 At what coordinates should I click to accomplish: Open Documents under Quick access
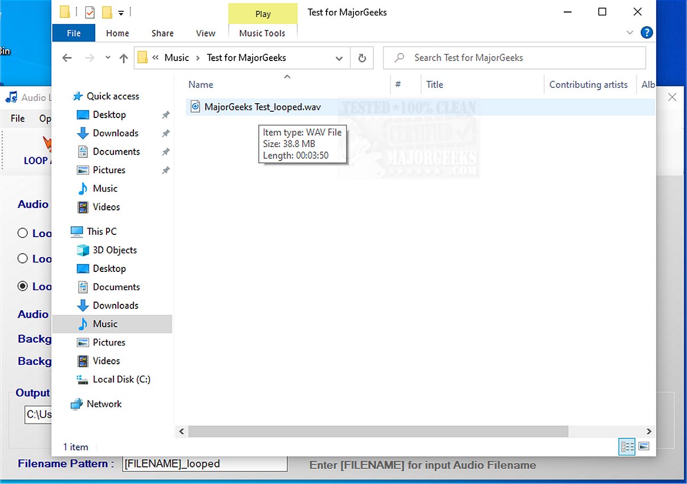[116, 152]
